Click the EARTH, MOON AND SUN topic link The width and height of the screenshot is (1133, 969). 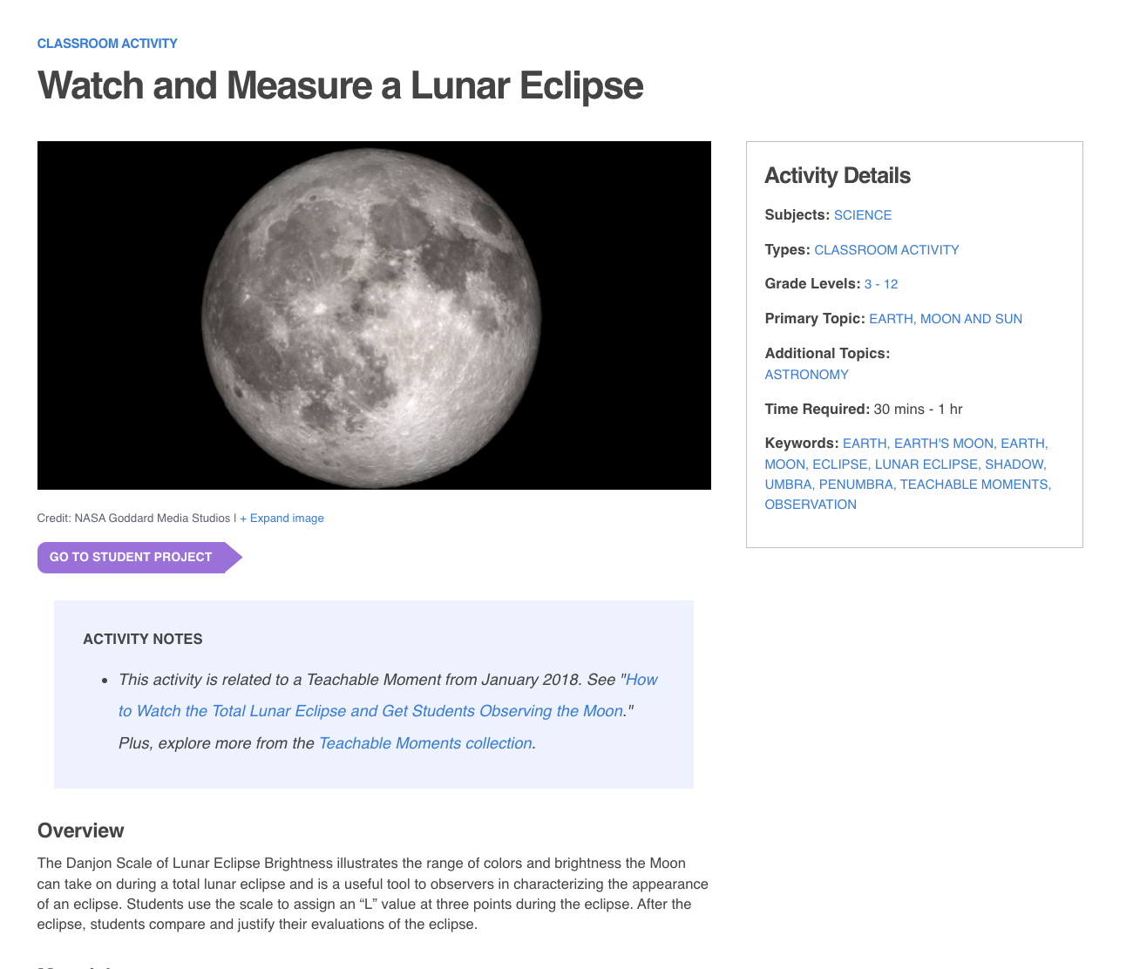click(945, 318)
